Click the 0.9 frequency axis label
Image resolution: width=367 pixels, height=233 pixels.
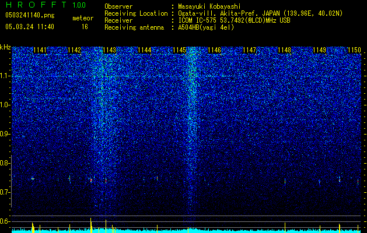(x=5, y=134)
